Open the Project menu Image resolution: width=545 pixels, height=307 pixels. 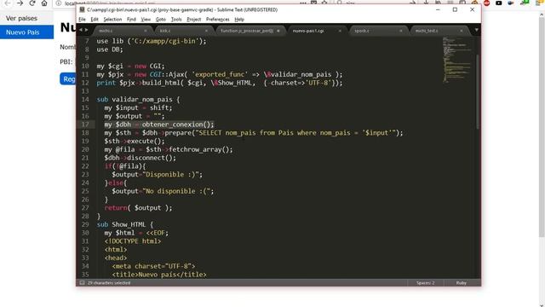[194, 20]
